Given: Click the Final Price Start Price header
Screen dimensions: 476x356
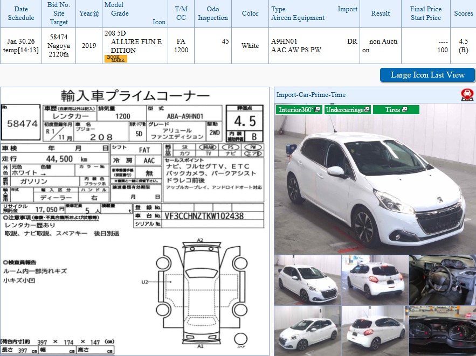Looking at the screenshot, I should point(426,13).
